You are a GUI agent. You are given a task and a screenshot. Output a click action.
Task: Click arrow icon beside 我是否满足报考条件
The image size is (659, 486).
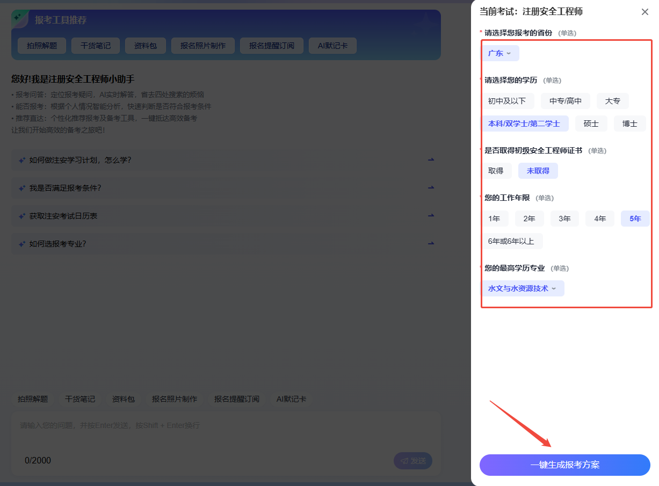(430, 188)
